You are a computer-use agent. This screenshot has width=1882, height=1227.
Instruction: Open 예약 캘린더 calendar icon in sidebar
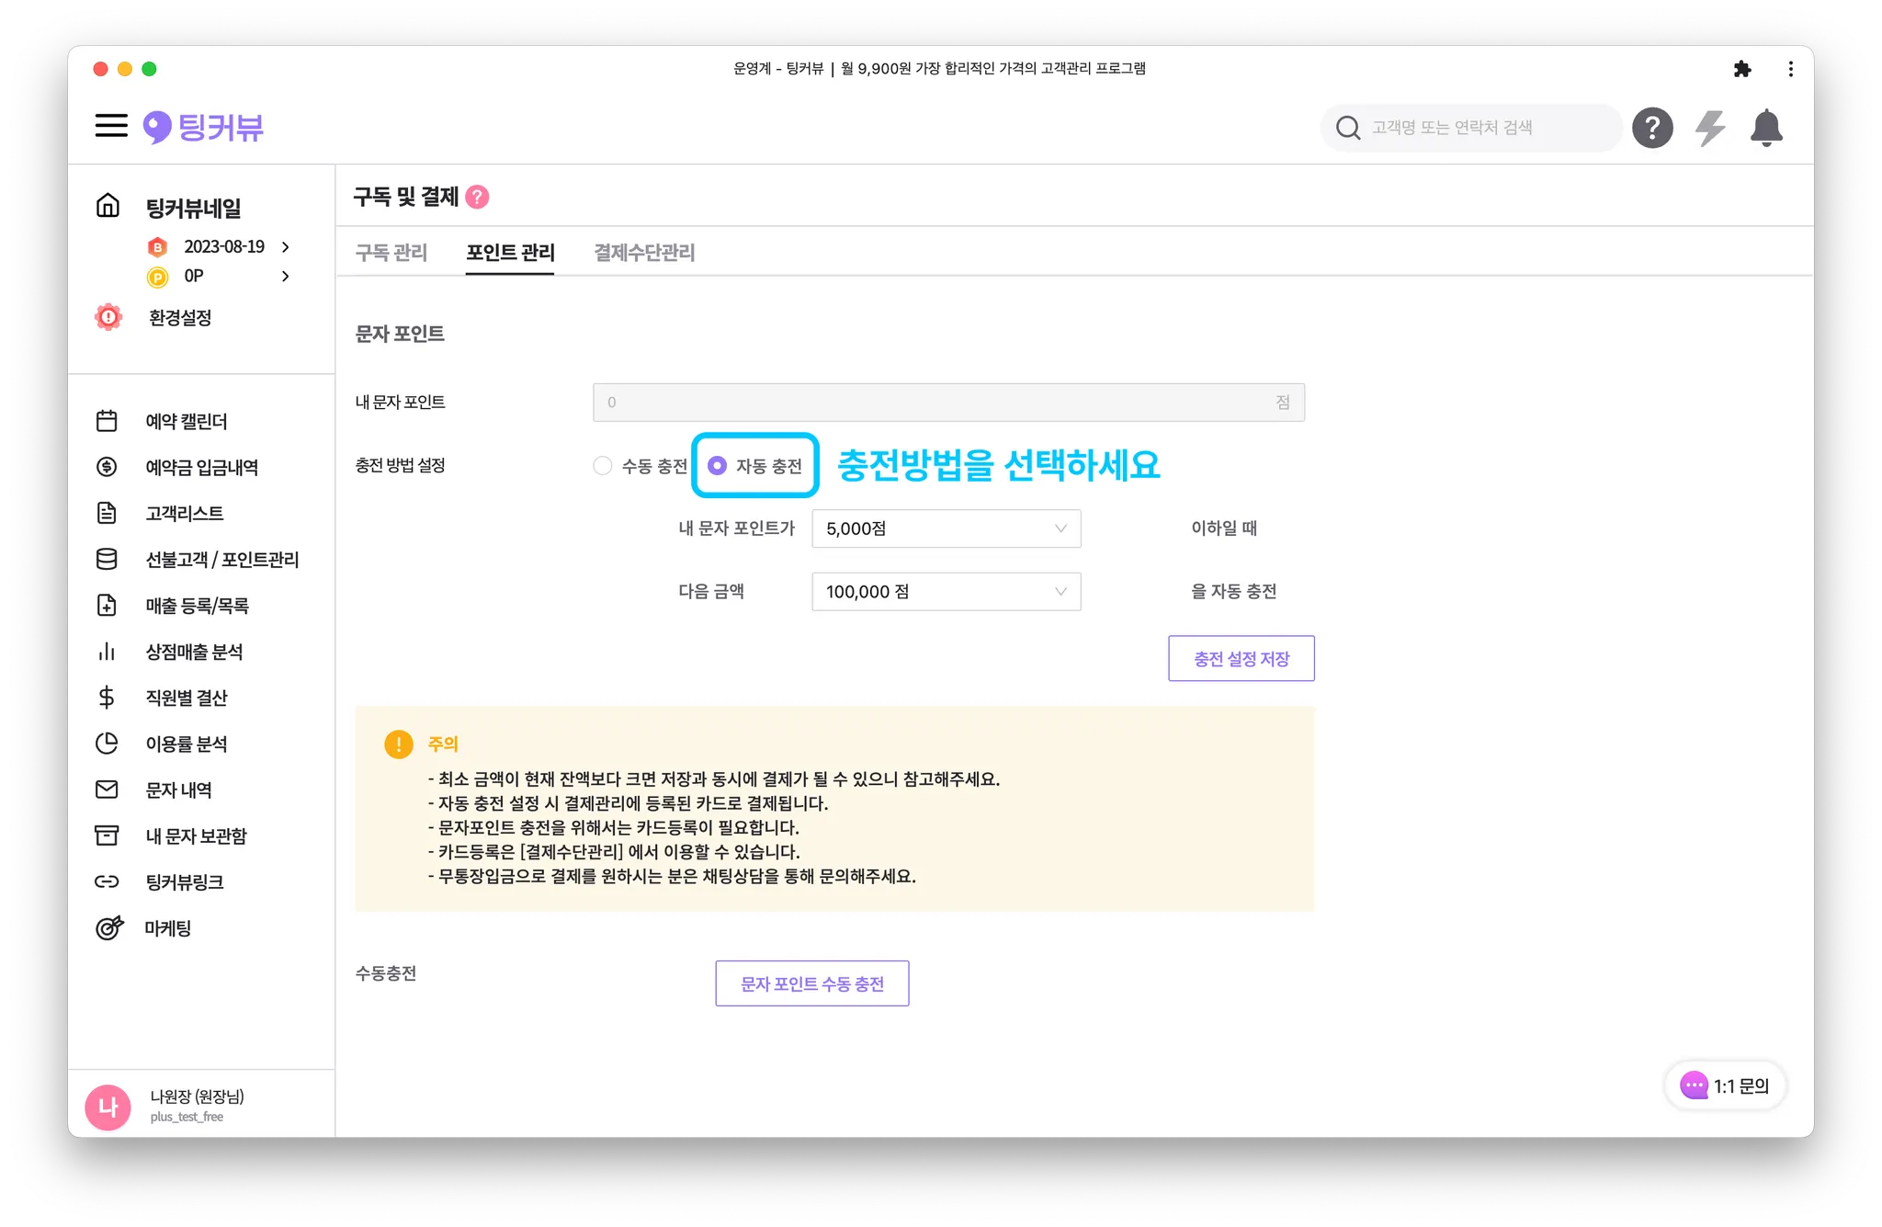pos(107,421)
